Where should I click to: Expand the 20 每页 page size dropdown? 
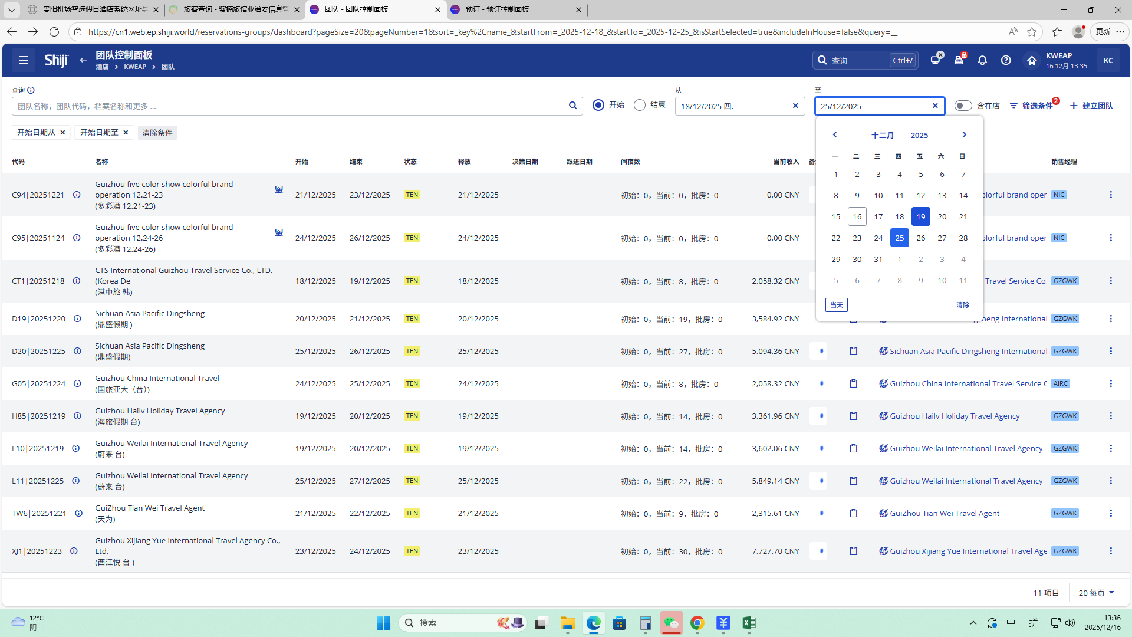[1096, 593]
